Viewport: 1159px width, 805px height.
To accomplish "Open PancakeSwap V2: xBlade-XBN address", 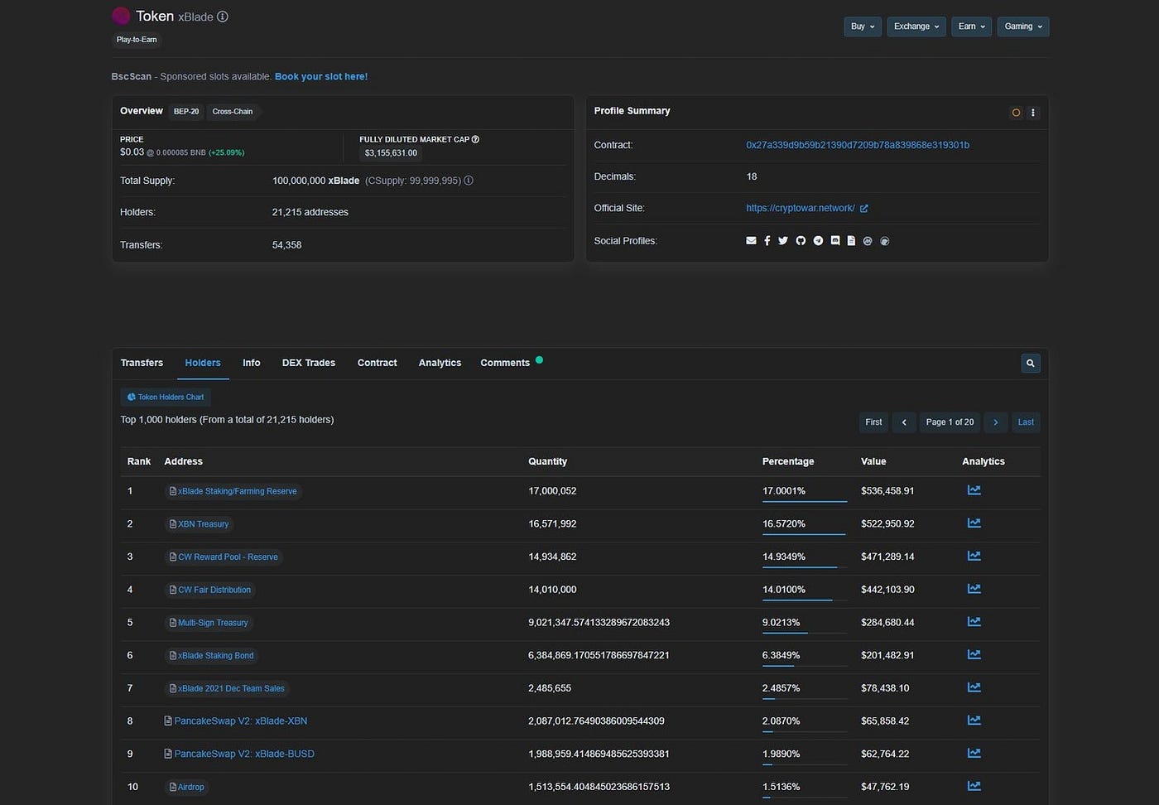I will [241, 721].
